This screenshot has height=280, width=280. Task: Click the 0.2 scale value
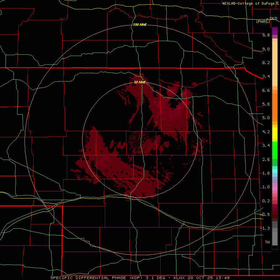coord(266,201)
